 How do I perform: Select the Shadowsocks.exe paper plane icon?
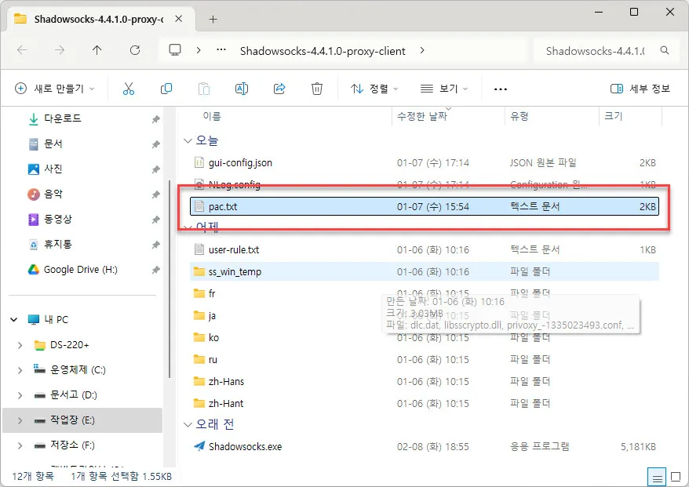pos(199,446)
